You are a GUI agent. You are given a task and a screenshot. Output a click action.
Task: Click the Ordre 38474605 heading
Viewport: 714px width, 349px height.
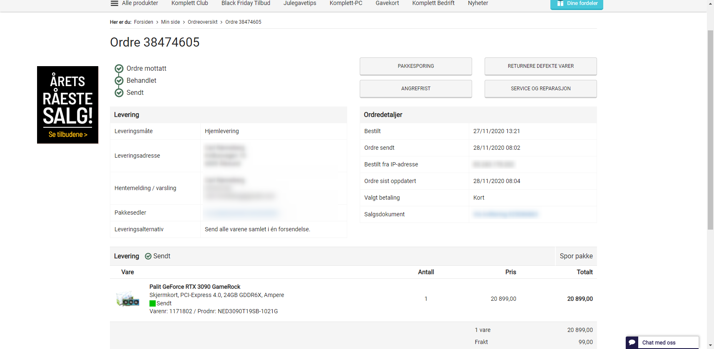[155, 42]
